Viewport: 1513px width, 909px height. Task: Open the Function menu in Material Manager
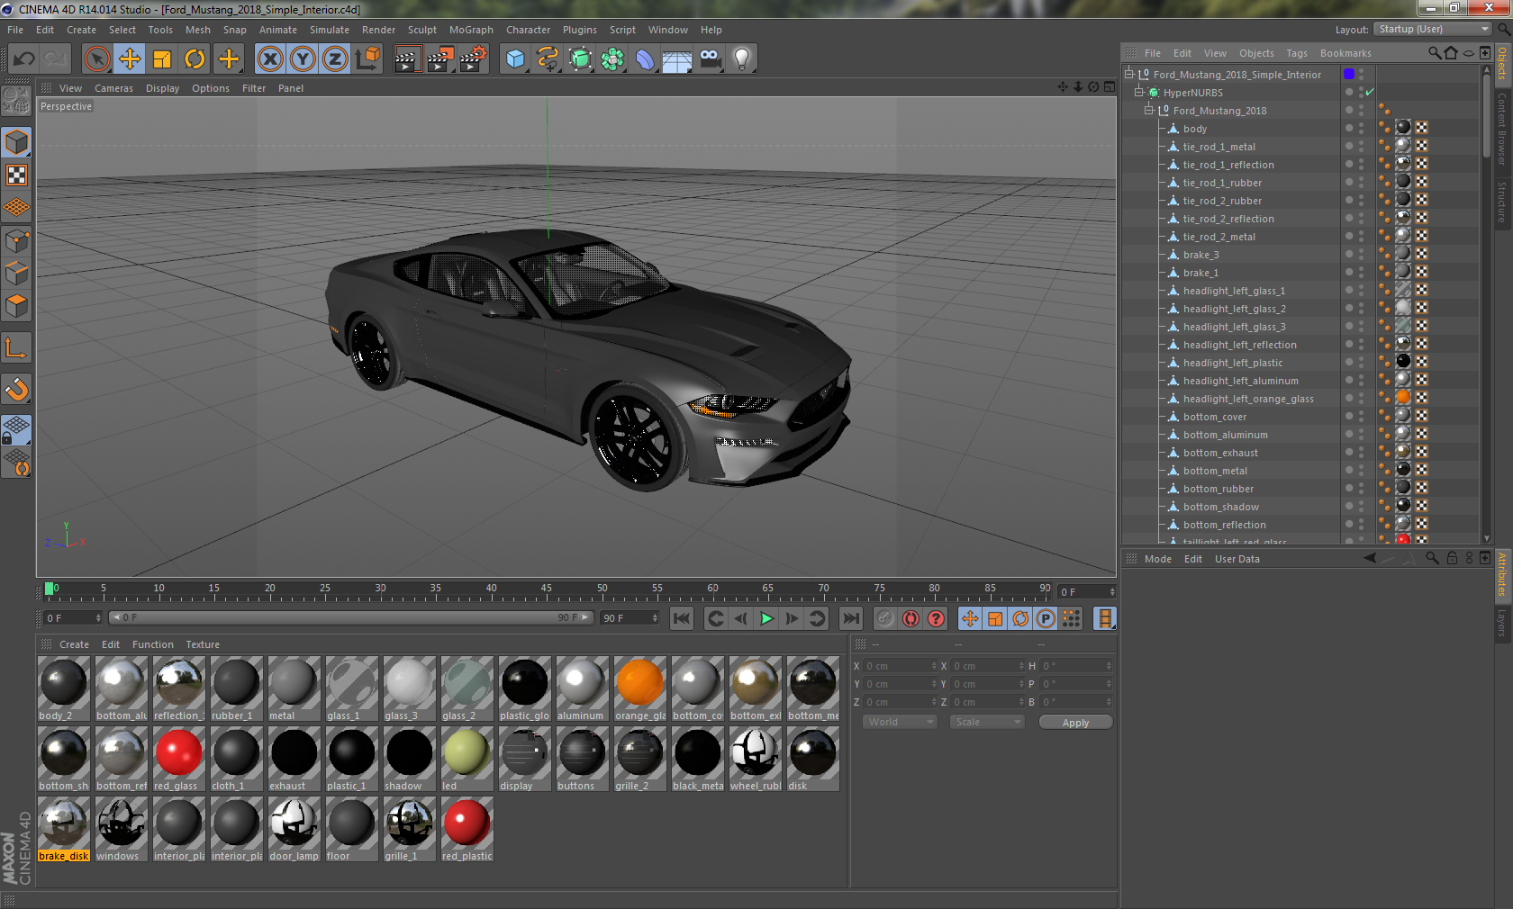pos(153,644)
